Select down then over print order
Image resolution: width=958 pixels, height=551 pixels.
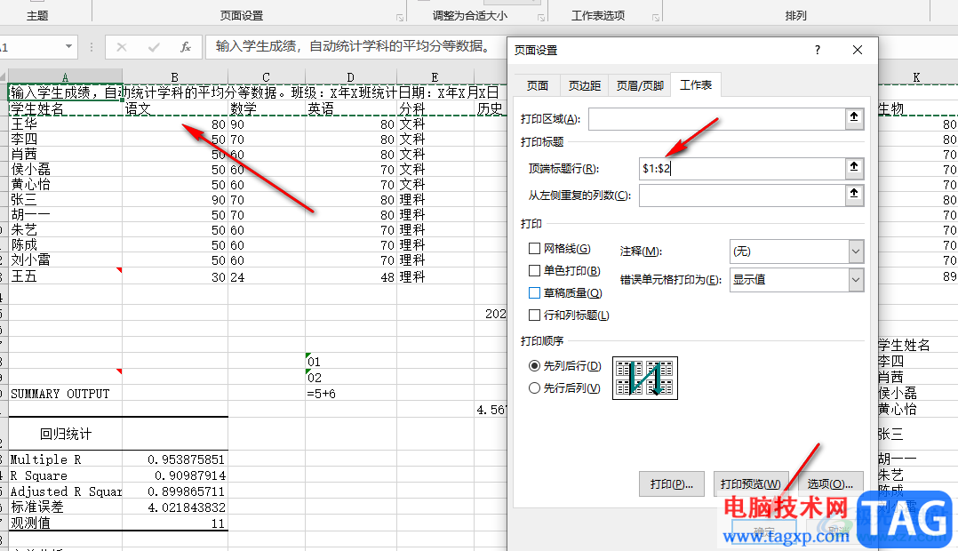(535, 366)
